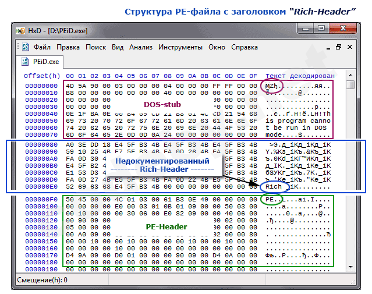Select offset row 00000010

(x=41, y=93)
